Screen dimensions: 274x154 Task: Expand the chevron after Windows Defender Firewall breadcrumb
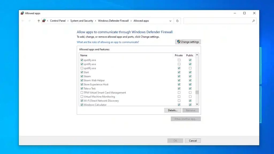131,21
